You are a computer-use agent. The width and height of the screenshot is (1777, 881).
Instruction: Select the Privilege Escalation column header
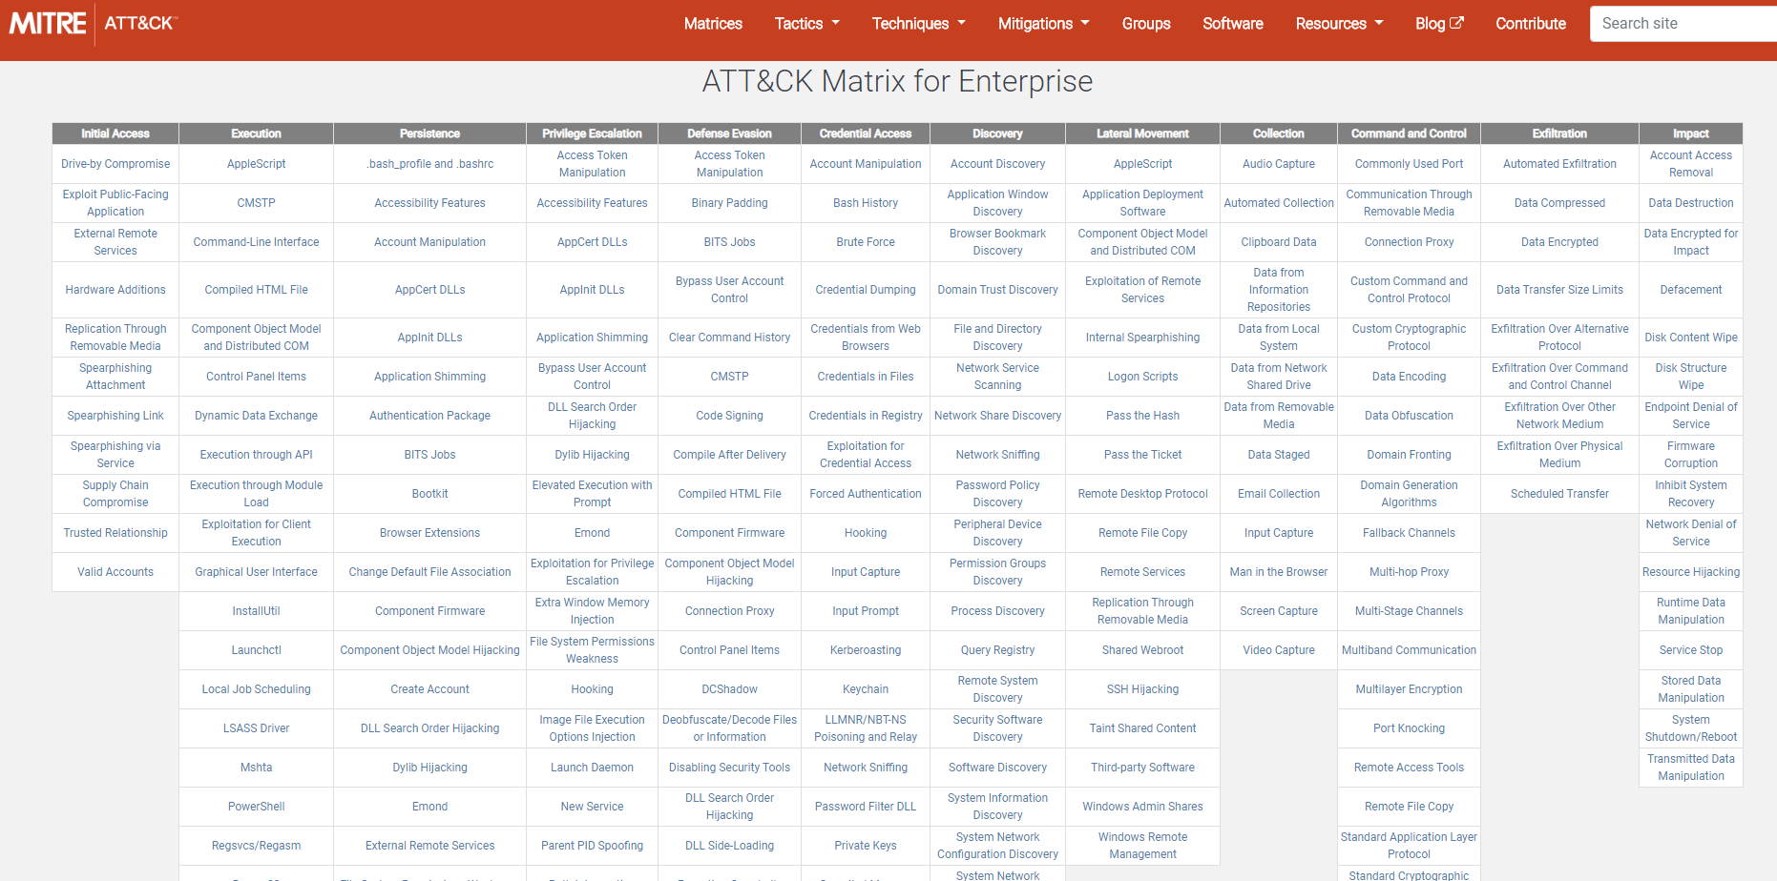pyautogui.click(x=592, y=133)
